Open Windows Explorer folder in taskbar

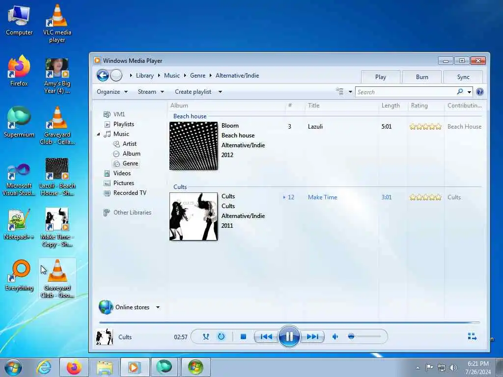pos(105,367)
